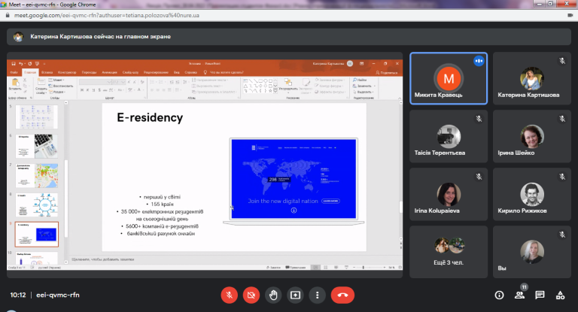The width and height of the screenshot is (578, 312).
Task: Click the Ещё 3 чел. tile
Action: [449, 252]
